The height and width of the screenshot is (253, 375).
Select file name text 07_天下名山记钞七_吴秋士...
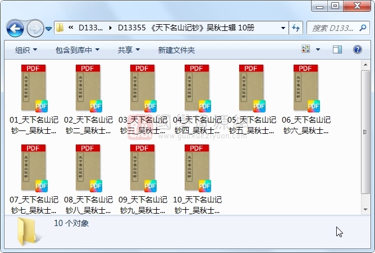pyautogui.click(x=34, y=205)
